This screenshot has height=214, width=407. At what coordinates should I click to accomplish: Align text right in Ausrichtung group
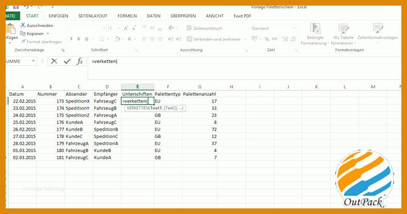click(x=160, y=39)
